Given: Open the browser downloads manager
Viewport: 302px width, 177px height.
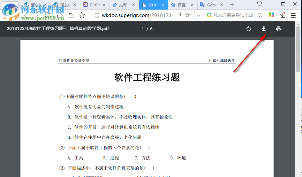Looking at the screenshot, I should tap(283, 15).
